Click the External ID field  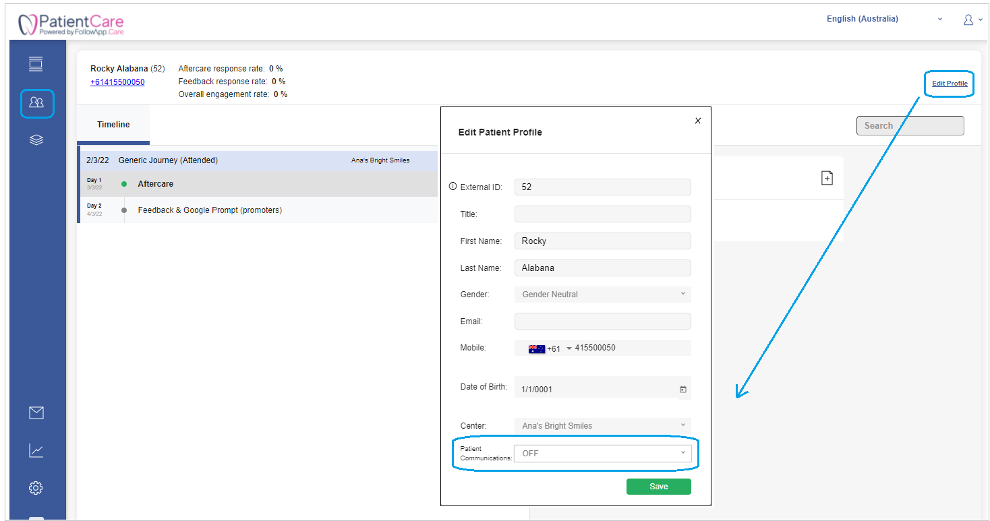(603, 187)
